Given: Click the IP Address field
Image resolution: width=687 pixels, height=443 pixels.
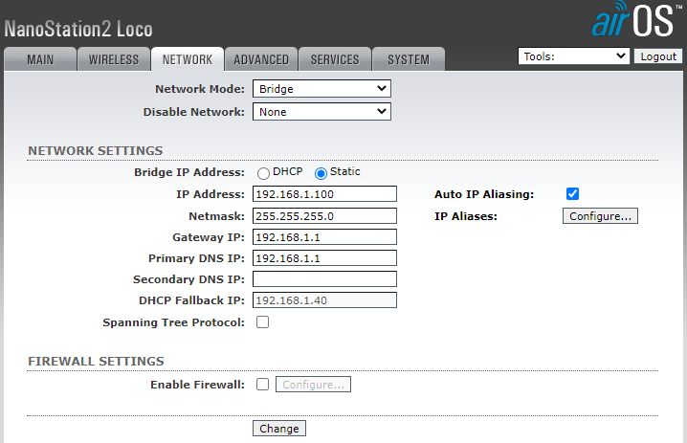Looking at the screenshot, I should [324, 194].
